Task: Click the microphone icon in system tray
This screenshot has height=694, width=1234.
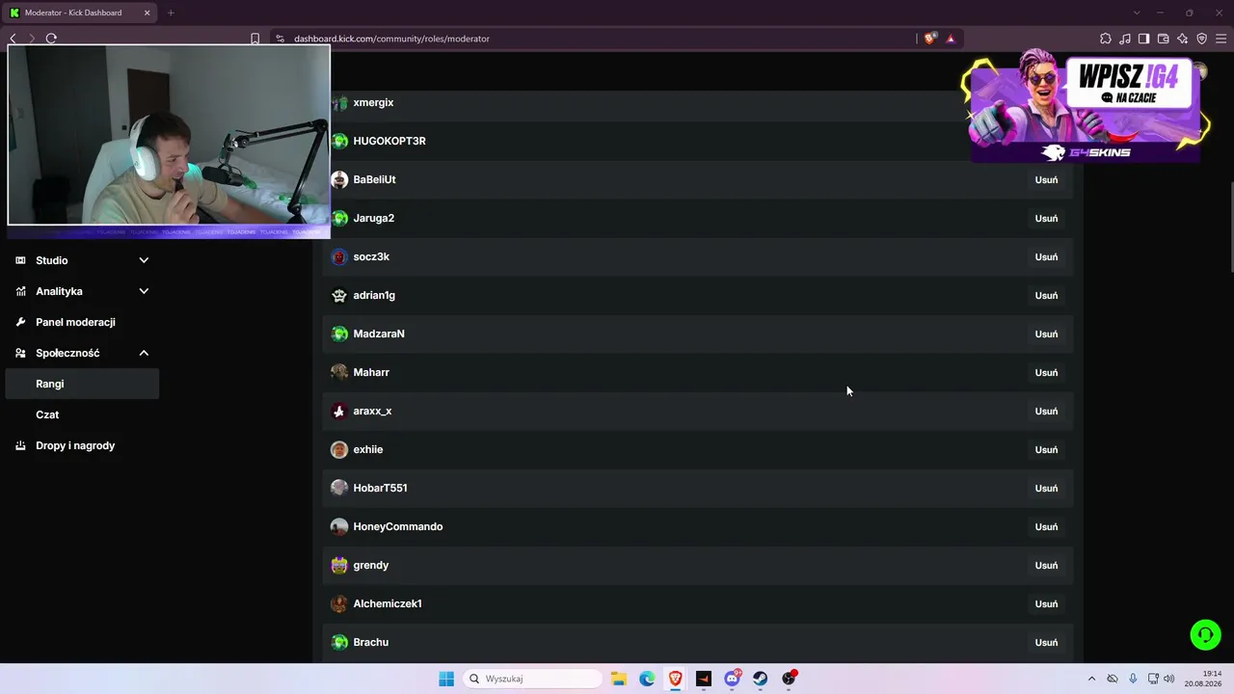Action: pos(1133,679)
